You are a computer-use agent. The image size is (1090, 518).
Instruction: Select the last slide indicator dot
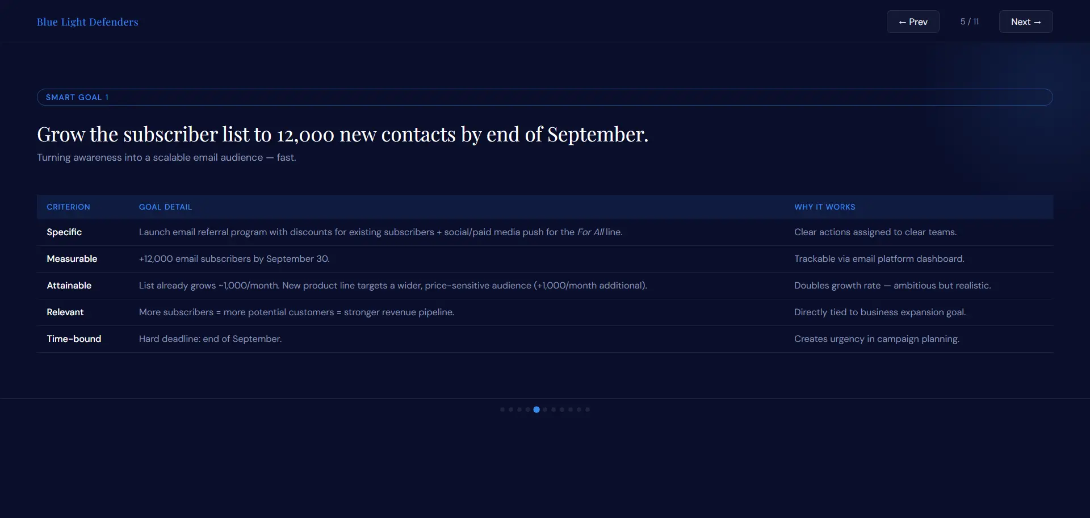(x=588, y=410)
